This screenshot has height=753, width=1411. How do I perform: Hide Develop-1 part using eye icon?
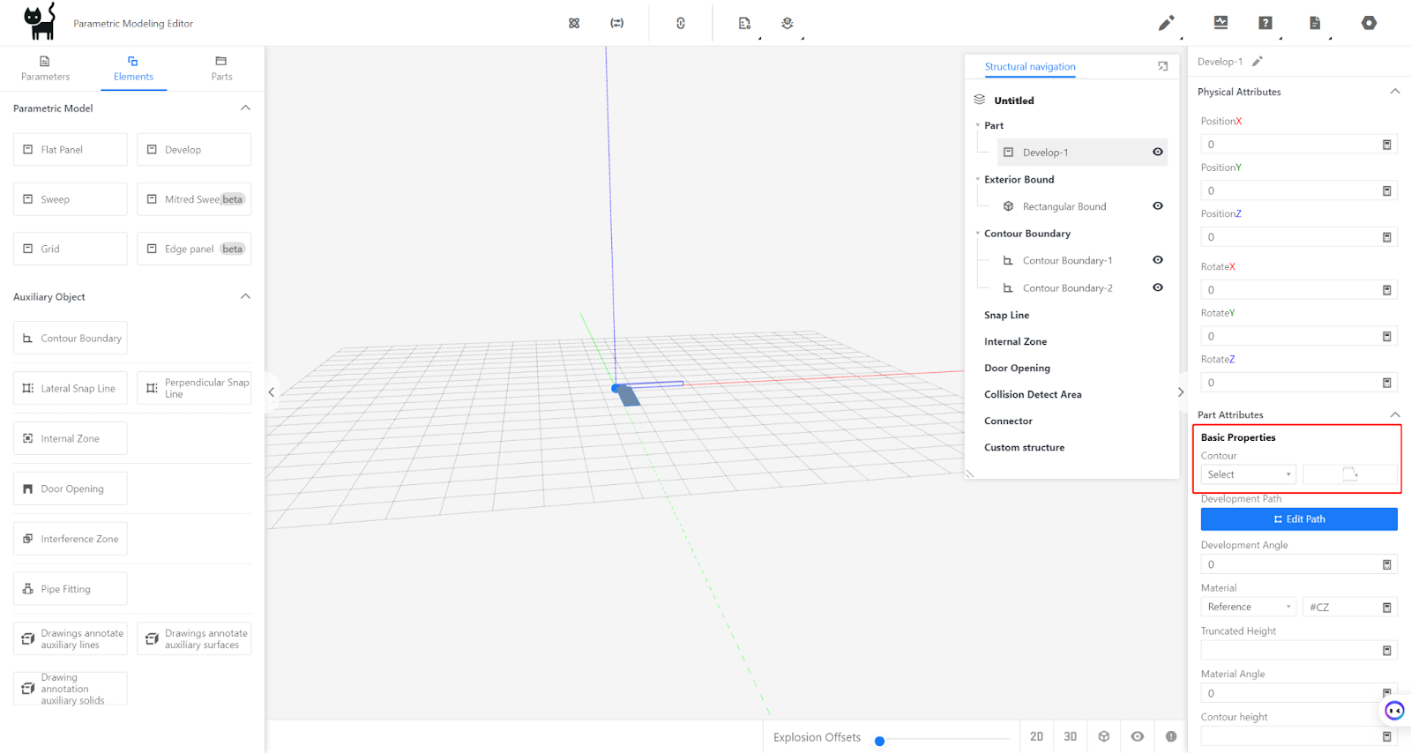click(1158, 152)
